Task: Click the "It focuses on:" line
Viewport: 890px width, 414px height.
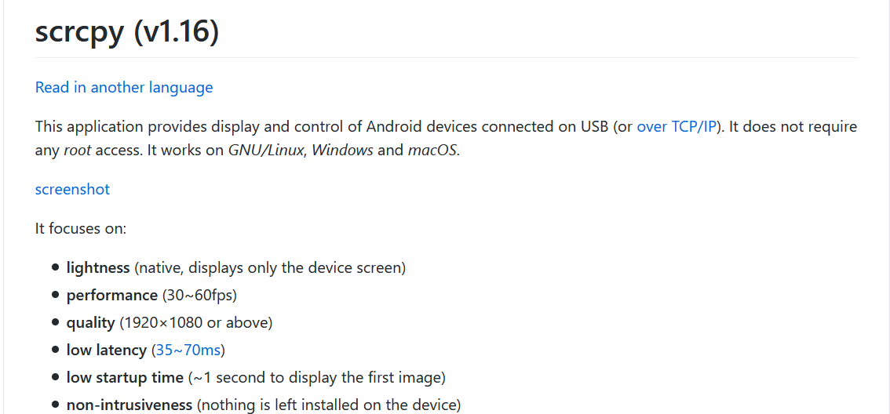Action: pyautogui.click(x=81, y=228)
